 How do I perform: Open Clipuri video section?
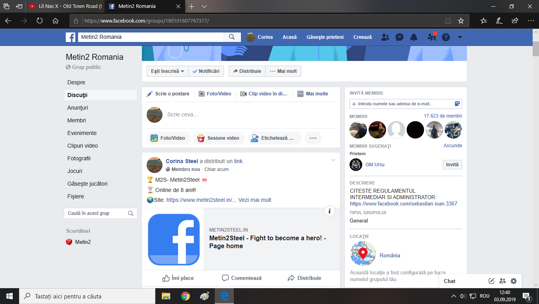click(82, 146)
